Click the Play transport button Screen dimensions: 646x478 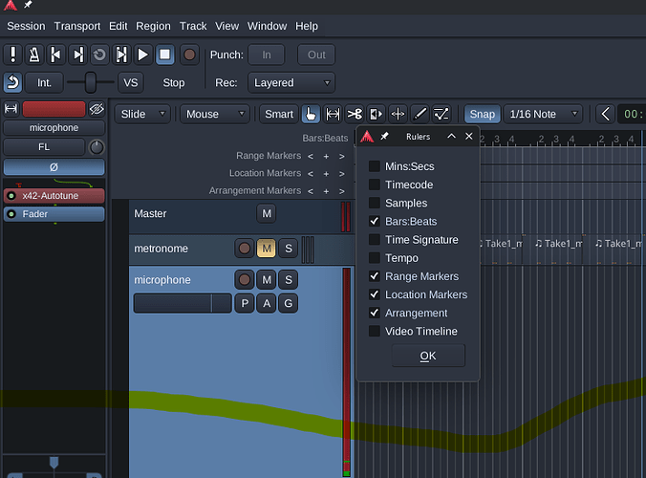coord(143,54)
